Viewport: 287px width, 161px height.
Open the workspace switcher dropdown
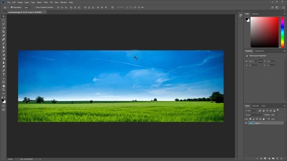point(278,8)
